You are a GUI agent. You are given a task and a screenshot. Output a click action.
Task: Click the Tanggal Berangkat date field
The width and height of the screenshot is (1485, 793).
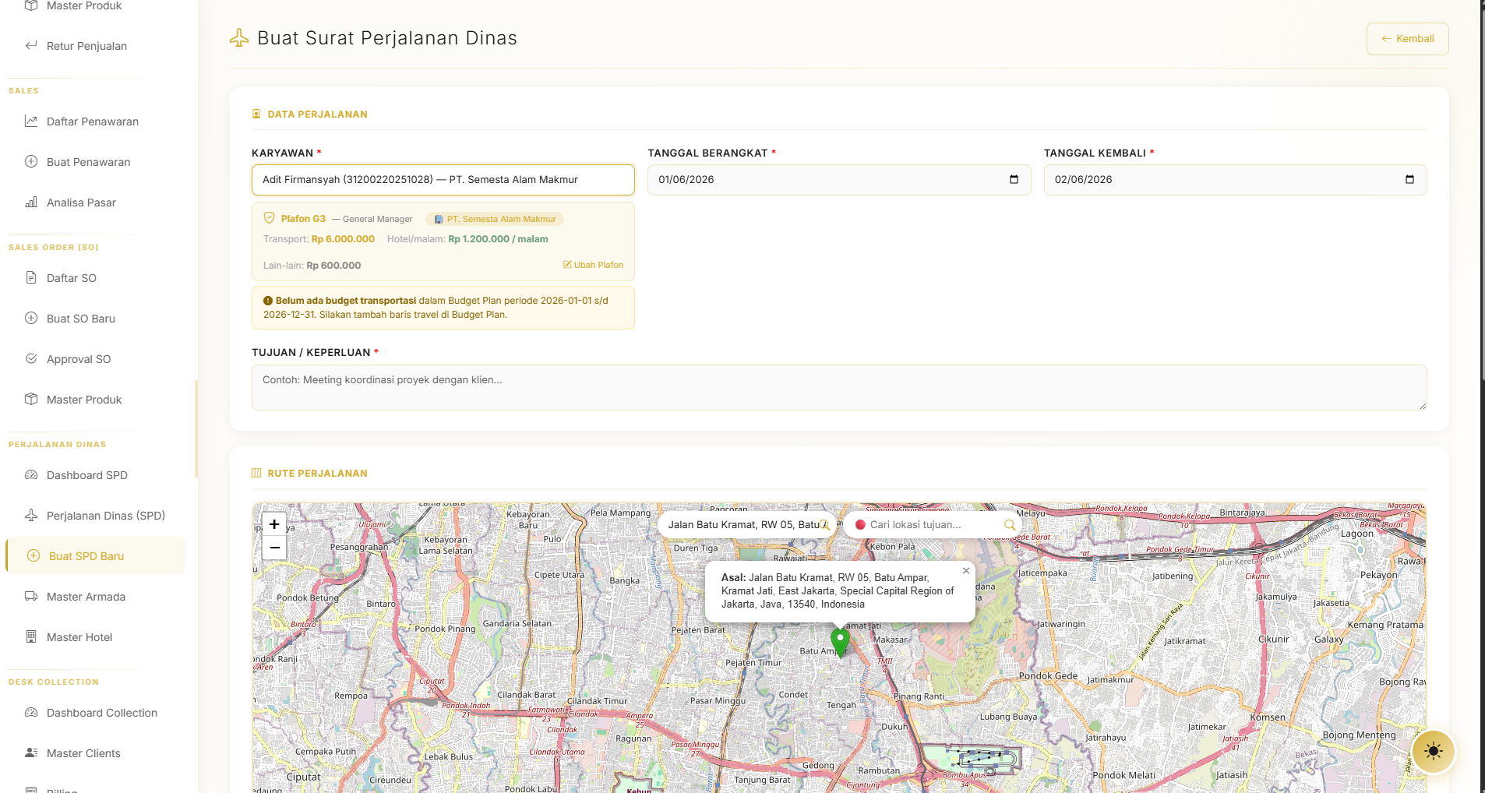(839, 180)
